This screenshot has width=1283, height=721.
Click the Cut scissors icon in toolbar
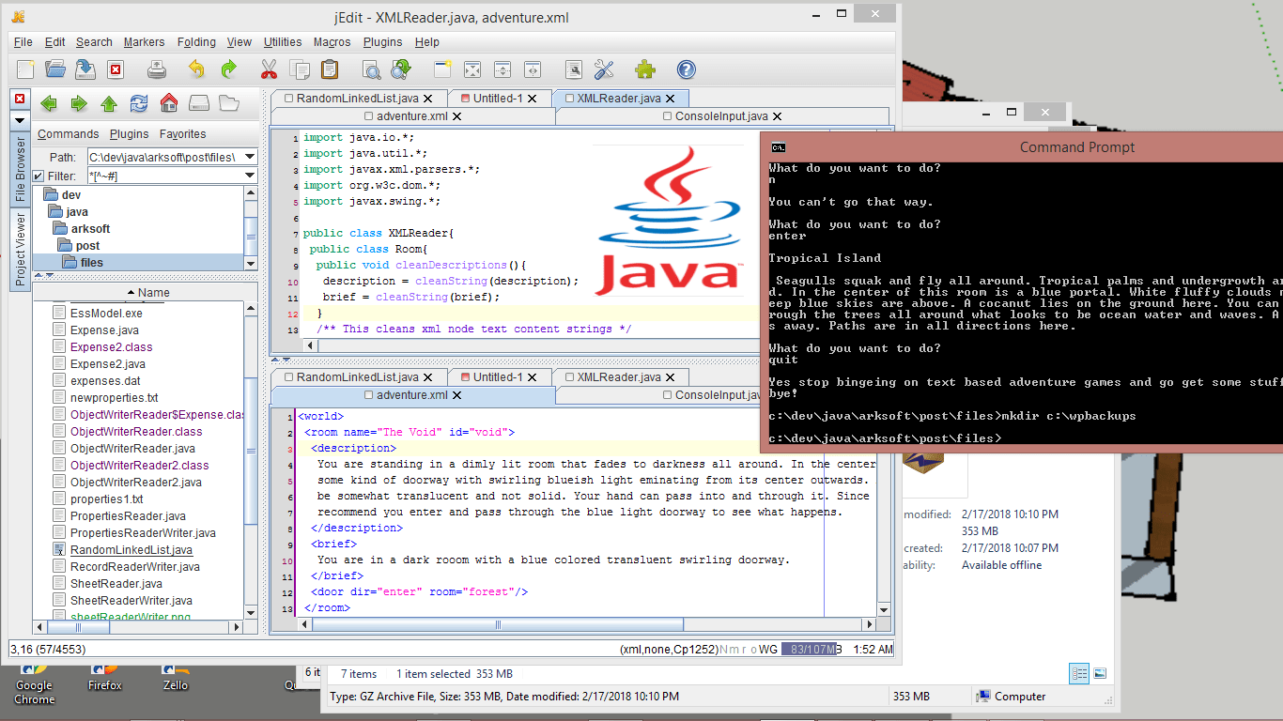click(x=269, y=69)
